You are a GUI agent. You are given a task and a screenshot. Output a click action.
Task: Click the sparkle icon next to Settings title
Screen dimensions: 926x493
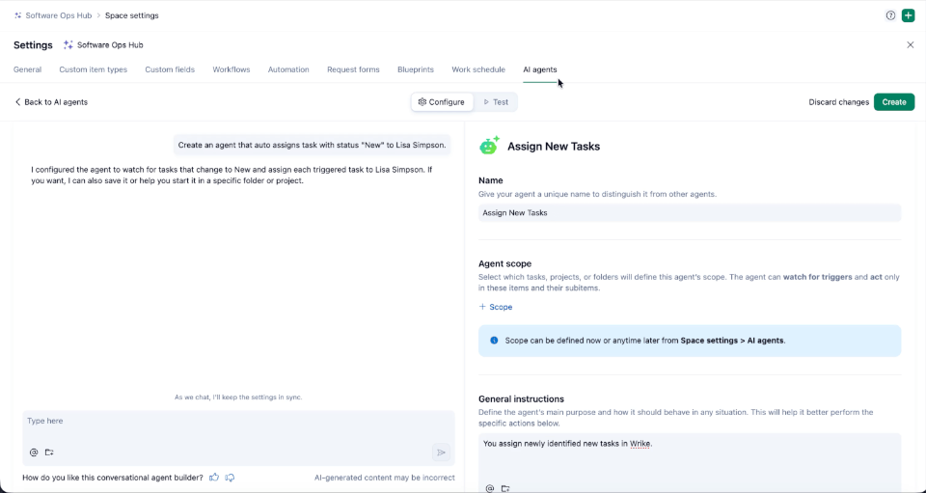coord(68,45)
